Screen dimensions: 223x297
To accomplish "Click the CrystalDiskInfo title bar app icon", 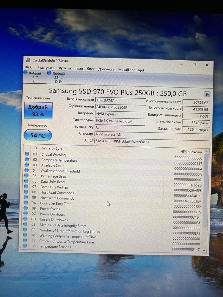I will point(28,60).
